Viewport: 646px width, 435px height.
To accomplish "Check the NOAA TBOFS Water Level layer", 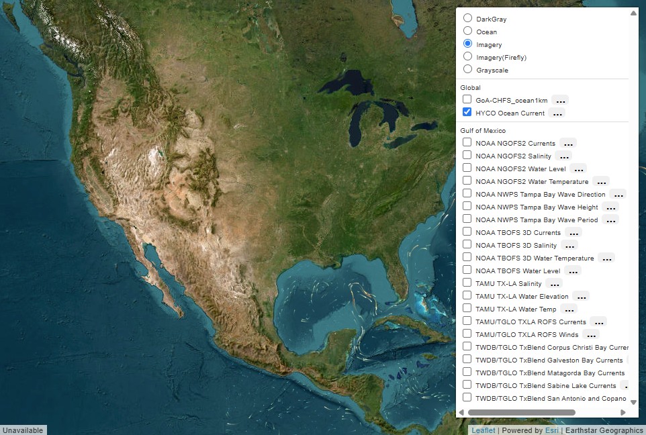I will (467, 270).
